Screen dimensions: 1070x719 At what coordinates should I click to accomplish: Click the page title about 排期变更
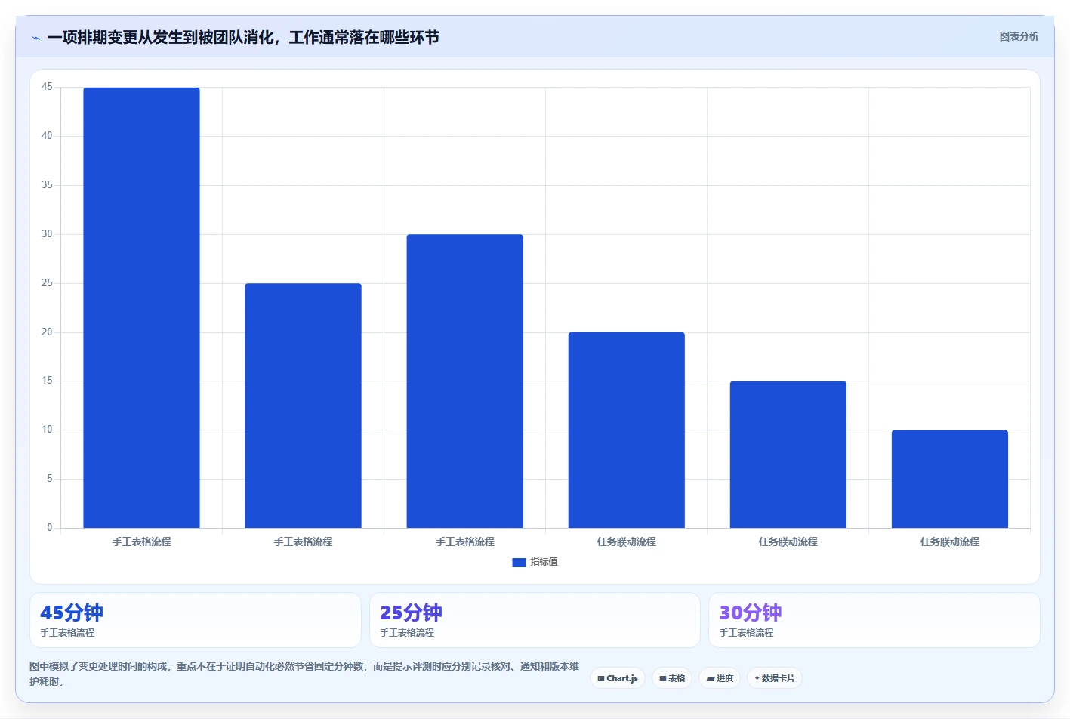click(243, 37)
